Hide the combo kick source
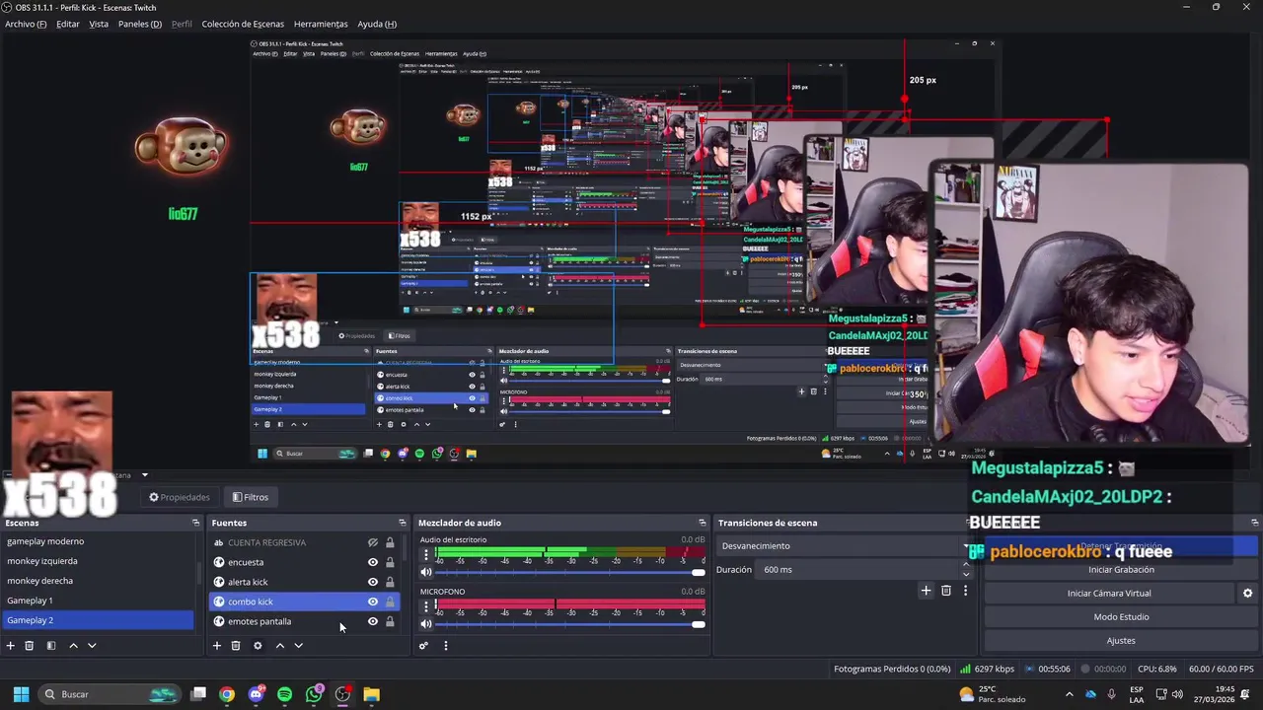The image size is (1263, 710). click(x=373, y=602)
